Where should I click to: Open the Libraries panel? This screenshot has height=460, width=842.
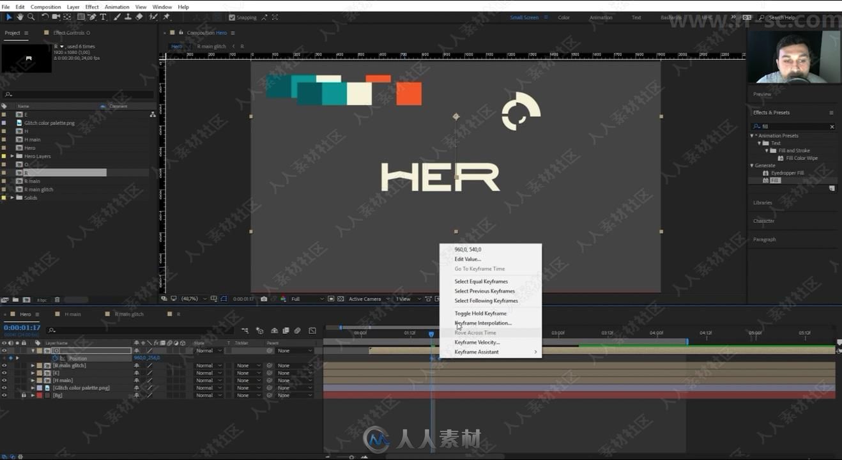[763, 203]
